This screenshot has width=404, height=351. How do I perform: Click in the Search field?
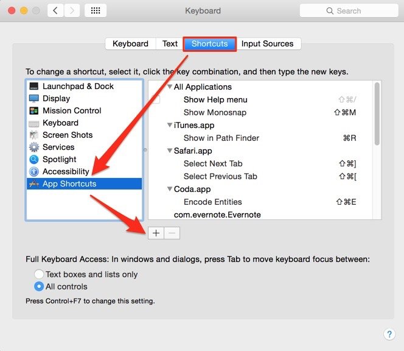(x=349, y=11)
